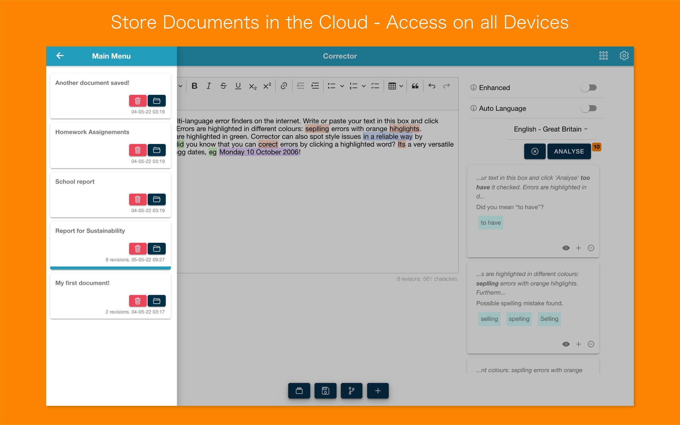
Task: Create new document with plus button
Action: coord(378,391)
